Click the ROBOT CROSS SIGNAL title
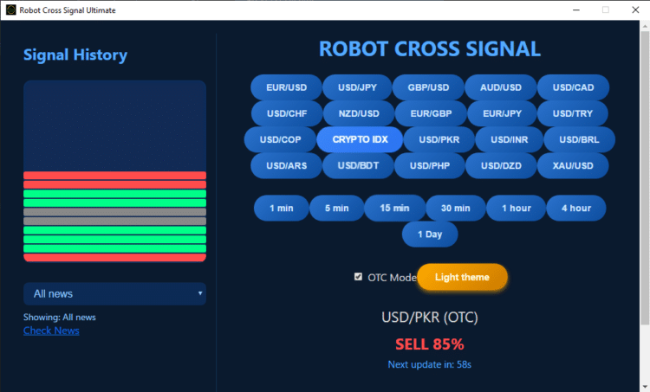Image resolution: width=650 pixels, height=392 pixels. [x=430, y=48]
